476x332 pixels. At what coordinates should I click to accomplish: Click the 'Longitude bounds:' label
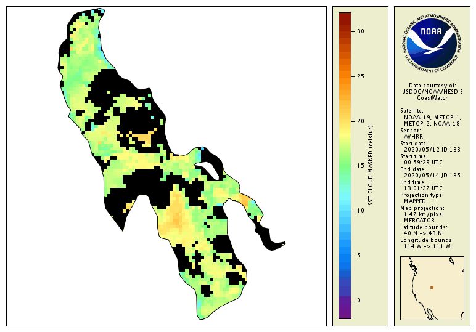(x=427, y=240)
